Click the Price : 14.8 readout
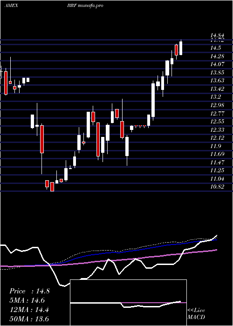This screenshot has width=233, height=326. [x=29, y=291]
